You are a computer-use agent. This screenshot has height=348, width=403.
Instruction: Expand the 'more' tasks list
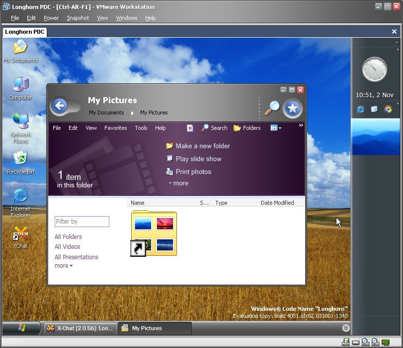point(178,183)
